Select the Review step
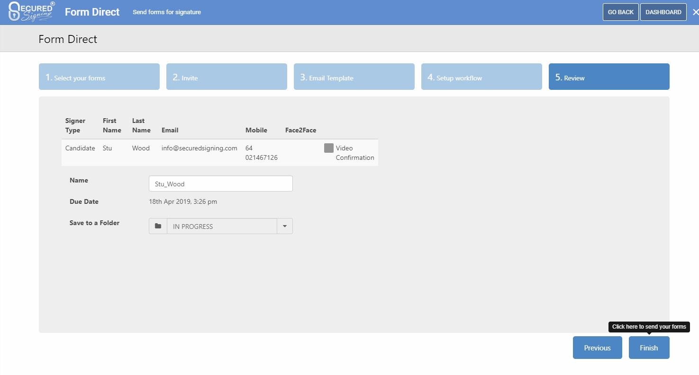This screenshot has width=699, height=375. pyautogui.click(x=609, y=76)
